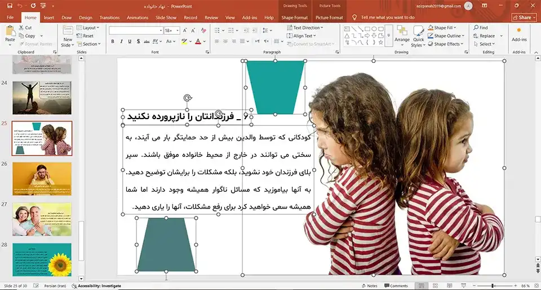Toggle underline formatting
Screen dimensions: 541x290
tap(130, 41)
